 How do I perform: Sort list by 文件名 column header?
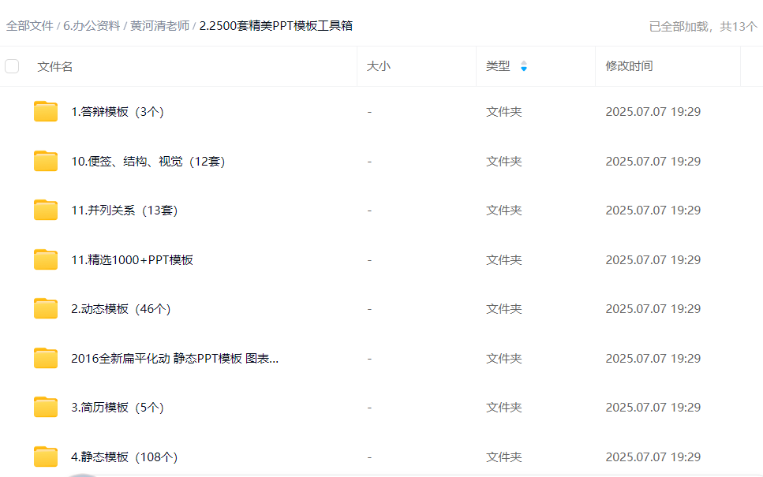[x=55, y=67]
